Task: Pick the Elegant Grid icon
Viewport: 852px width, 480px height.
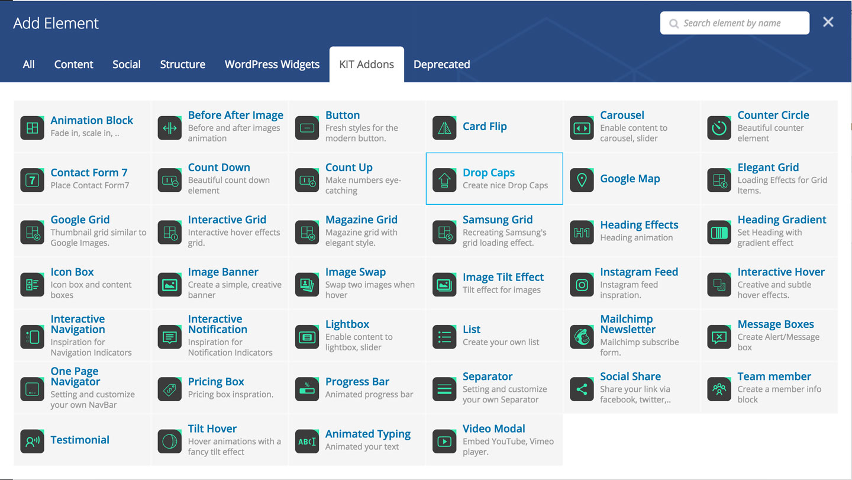Action: pos(719,180)
